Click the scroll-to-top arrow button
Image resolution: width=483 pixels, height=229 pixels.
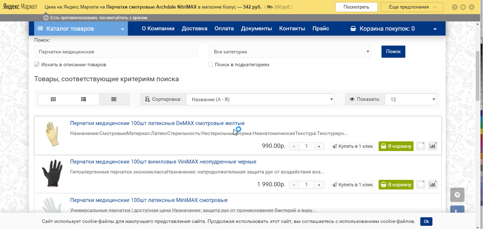[x=457, y=195]
